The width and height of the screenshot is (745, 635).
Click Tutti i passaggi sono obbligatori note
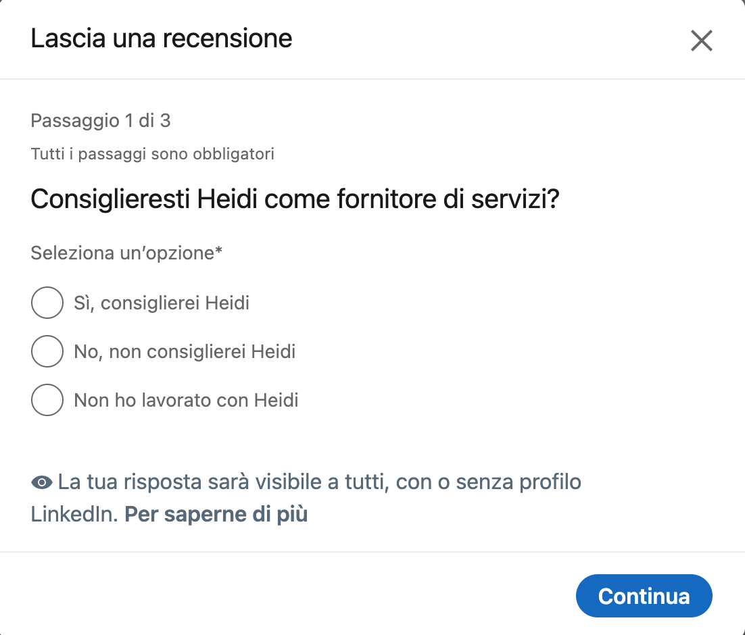coord(152,154)
